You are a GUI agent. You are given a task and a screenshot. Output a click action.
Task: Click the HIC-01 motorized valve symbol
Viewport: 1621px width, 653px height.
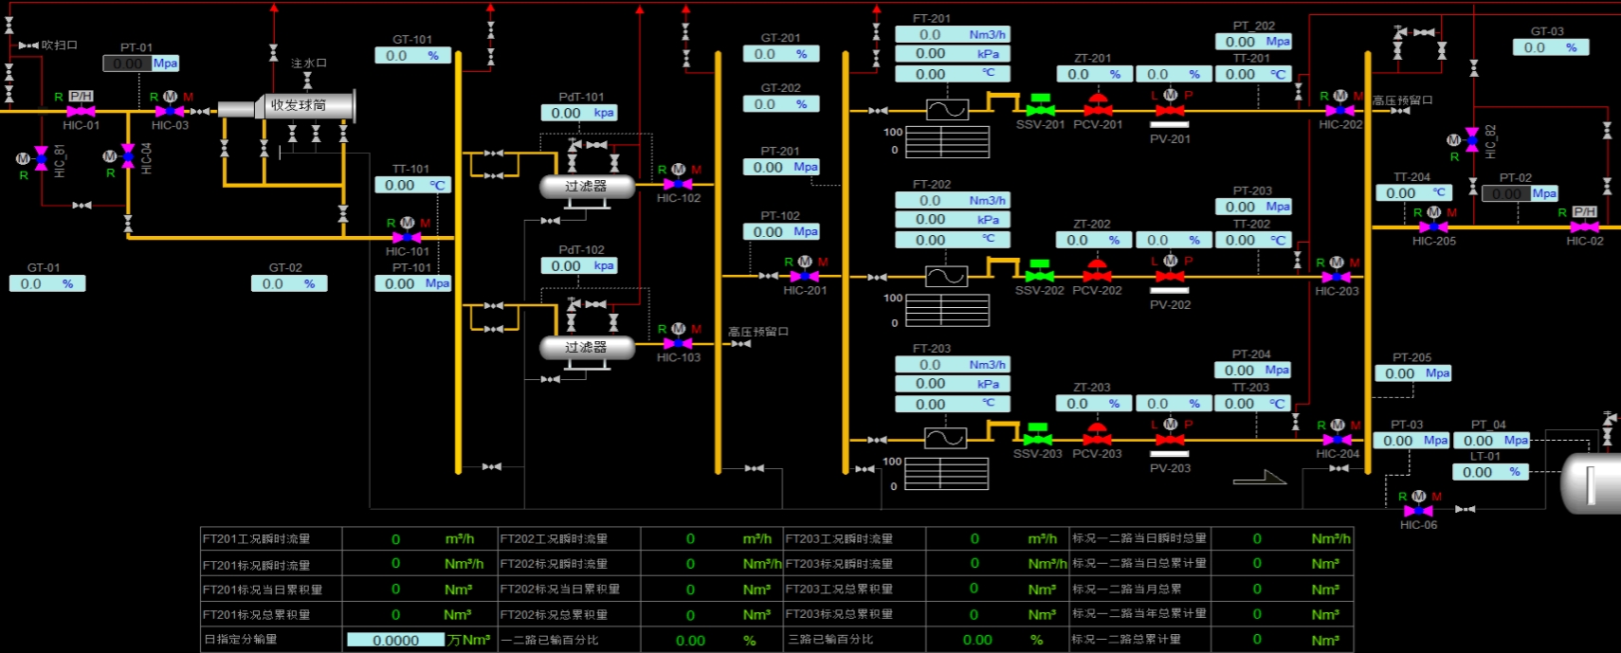81,111
